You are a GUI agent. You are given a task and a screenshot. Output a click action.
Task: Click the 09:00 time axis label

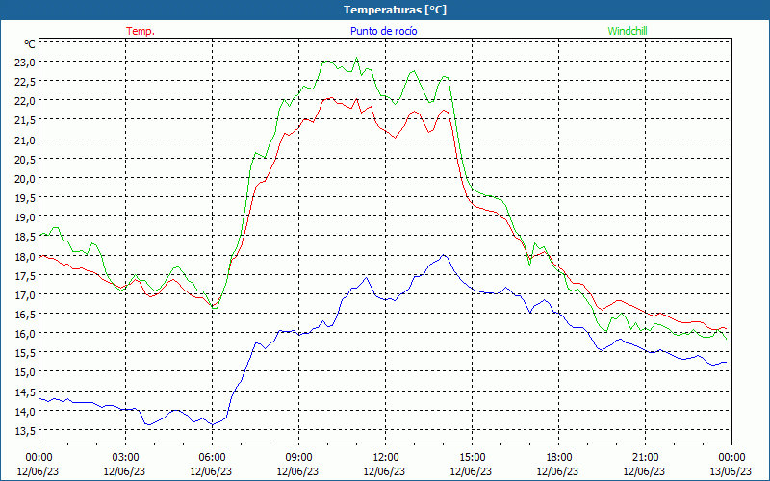(x=298, y=458)
